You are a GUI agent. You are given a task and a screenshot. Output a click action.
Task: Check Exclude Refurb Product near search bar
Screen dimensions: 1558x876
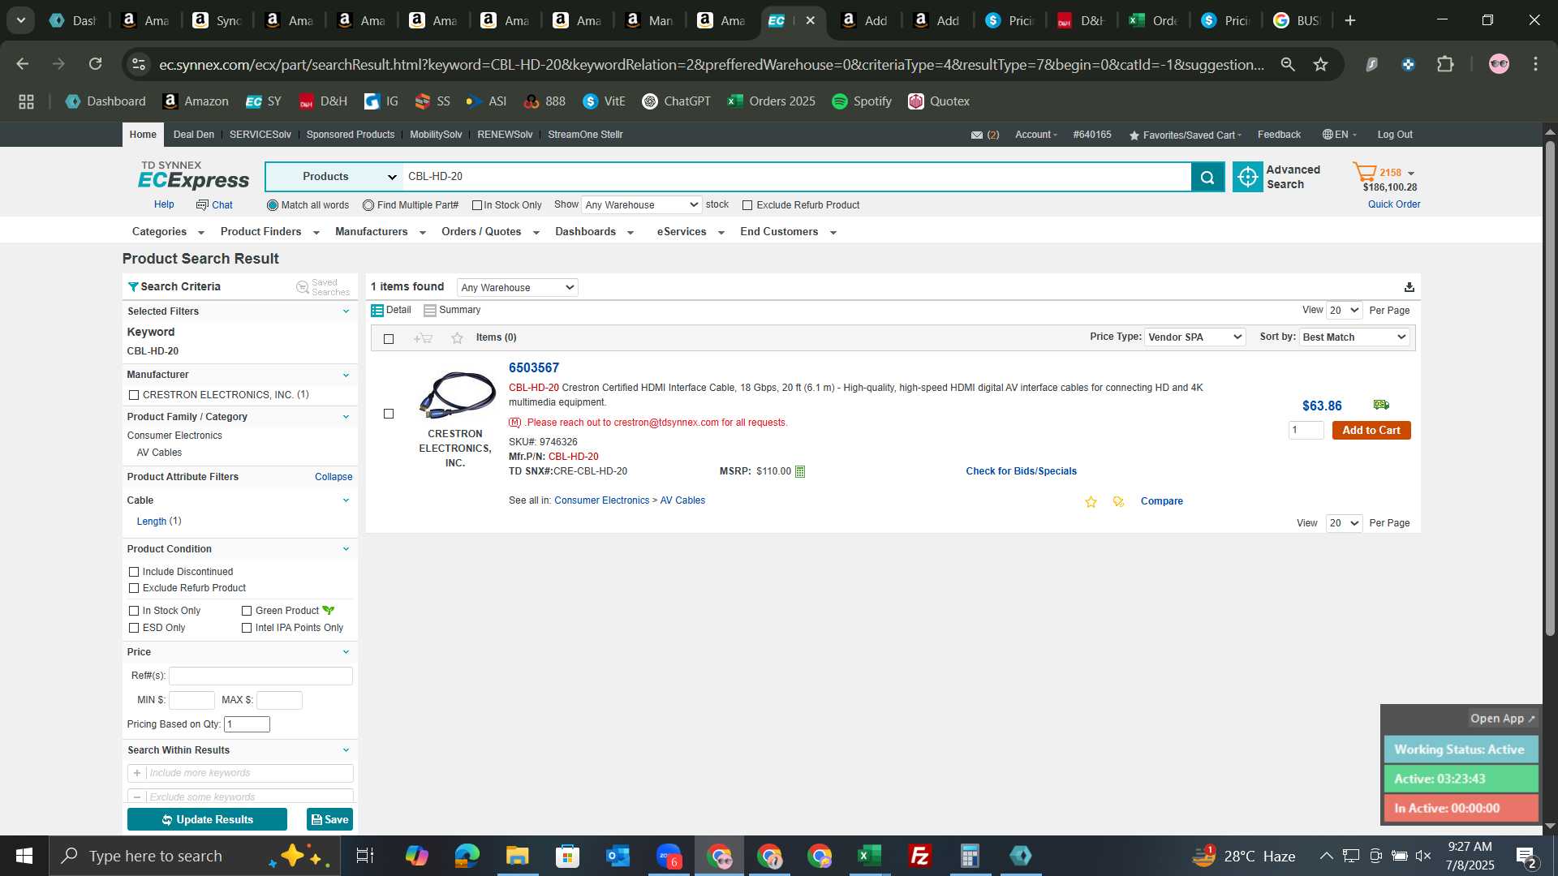pos(747,205)
